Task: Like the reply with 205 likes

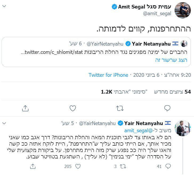Action: click(78, 166)
